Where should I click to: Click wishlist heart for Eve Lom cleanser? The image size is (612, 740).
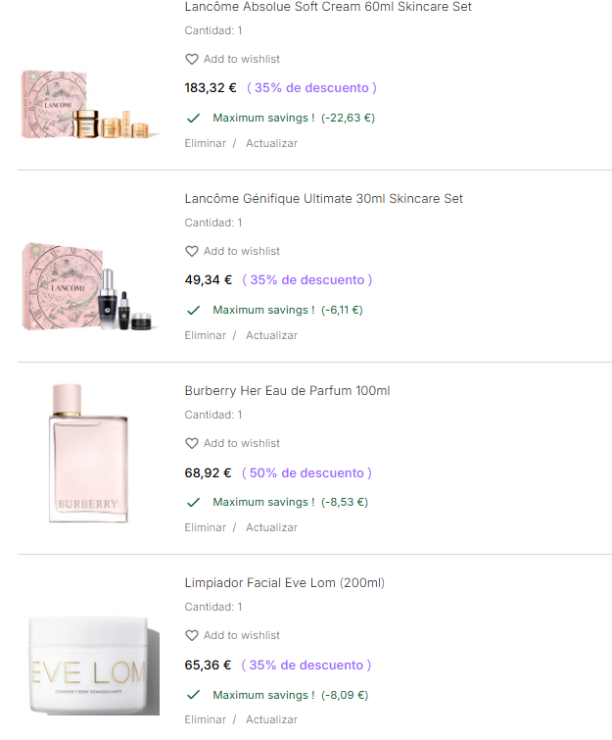[192, 636]
